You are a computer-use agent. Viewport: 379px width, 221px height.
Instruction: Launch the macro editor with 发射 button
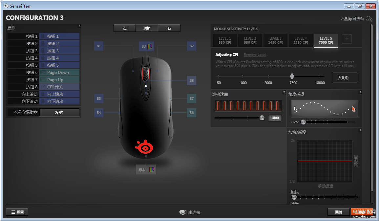point(59,112)
